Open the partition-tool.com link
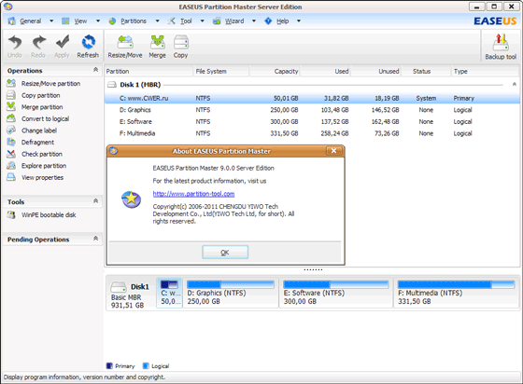Viewport: 523px width, 384px height. click(193, 194)
